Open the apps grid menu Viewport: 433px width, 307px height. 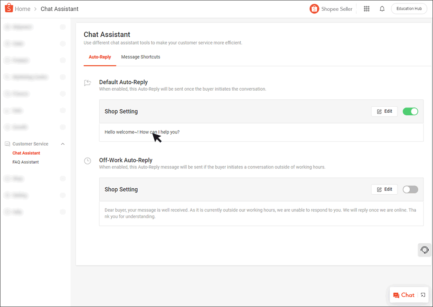(366, 8)
